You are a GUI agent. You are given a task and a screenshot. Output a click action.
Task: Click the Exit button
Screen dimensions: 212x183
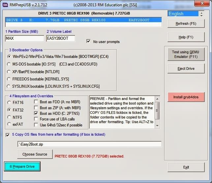[186, 167]
